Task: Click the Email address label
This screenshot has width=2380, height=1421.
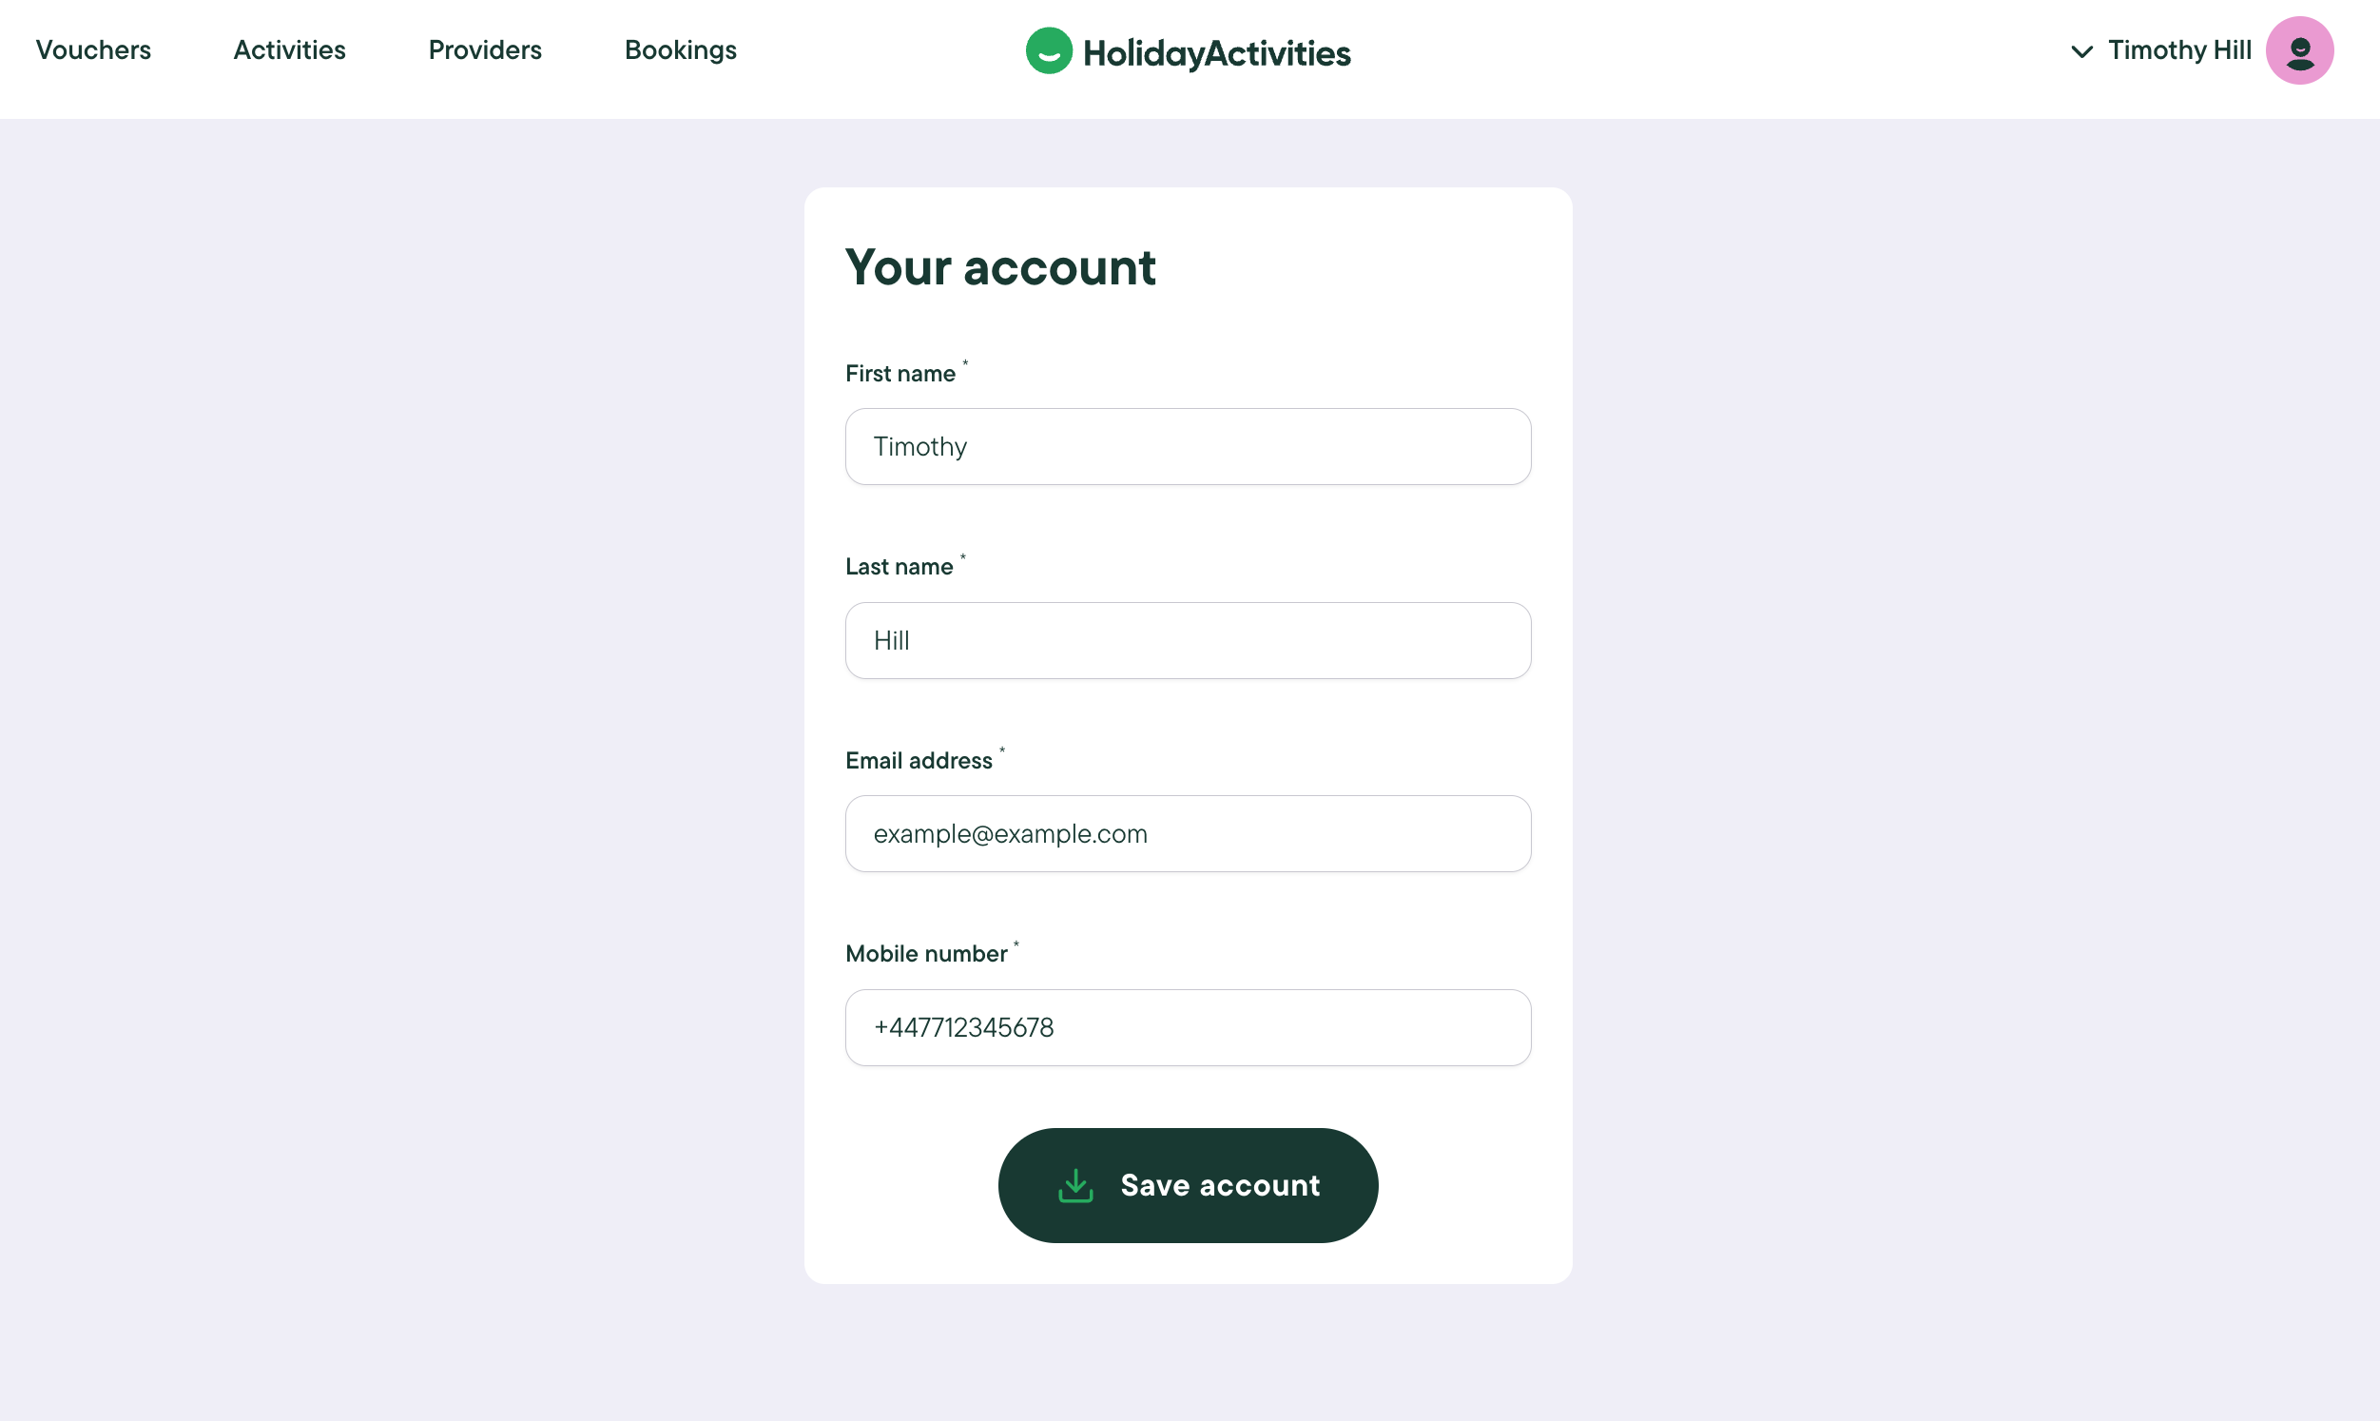Action: [x=919, y=760]
